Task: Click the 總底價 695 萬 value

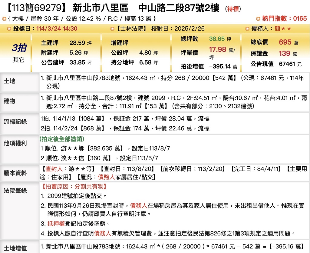Action: 285,42
